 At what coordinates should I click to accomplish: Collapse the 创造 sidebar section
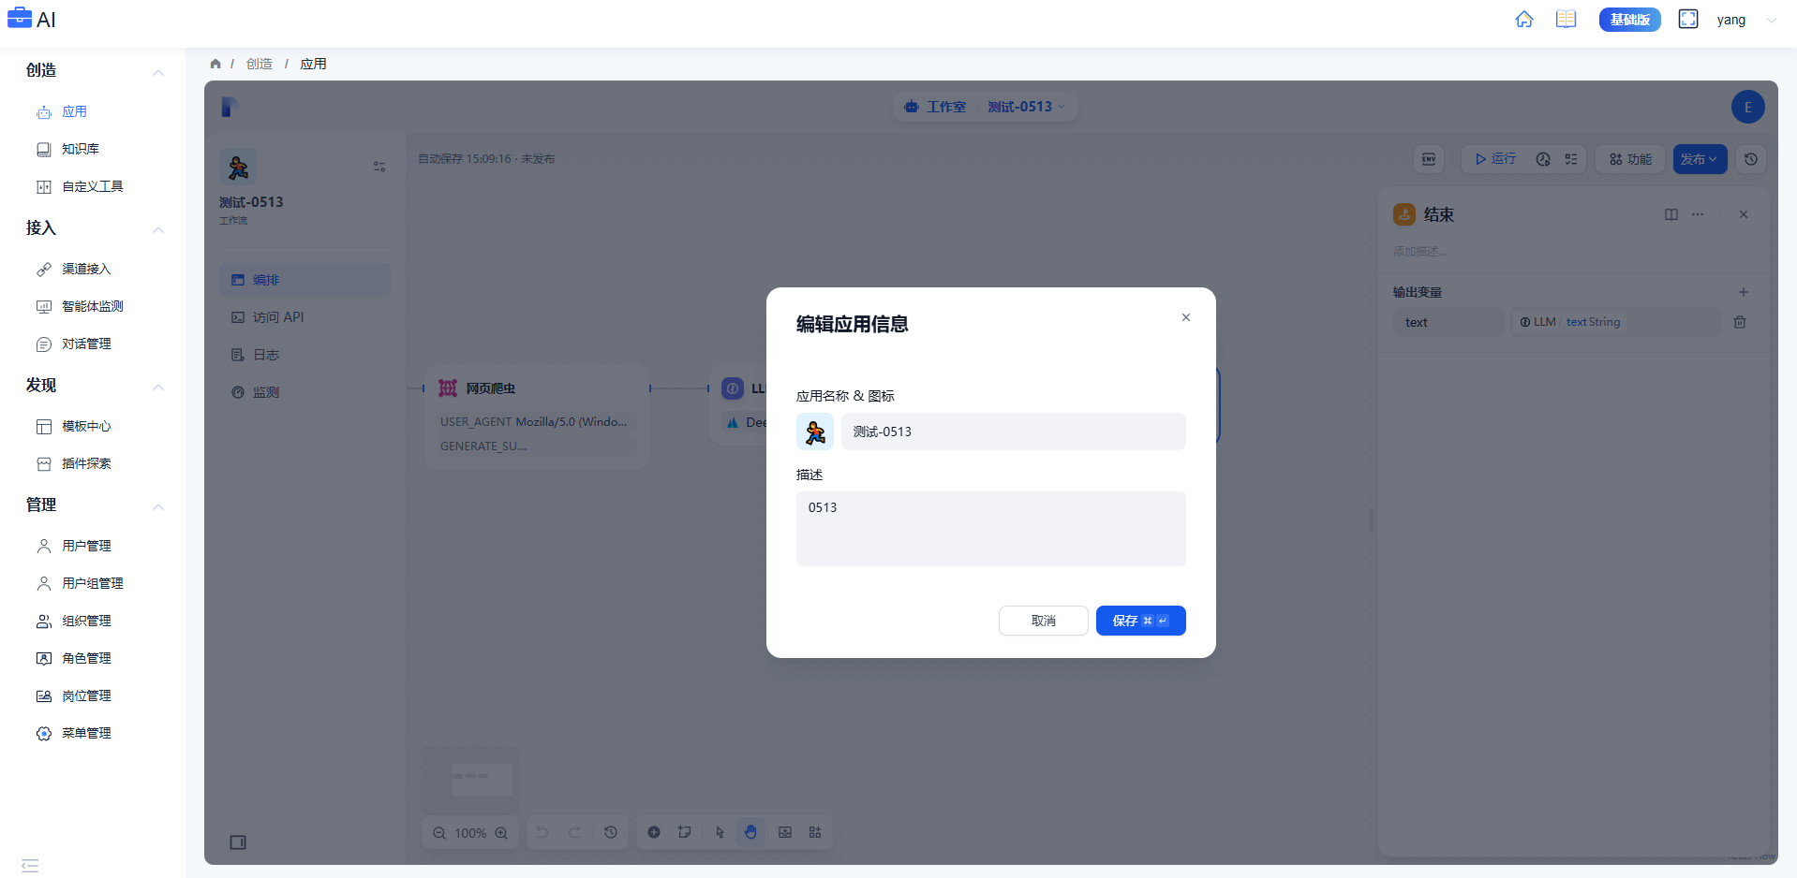pyautogui.click(x=158, y=72)
